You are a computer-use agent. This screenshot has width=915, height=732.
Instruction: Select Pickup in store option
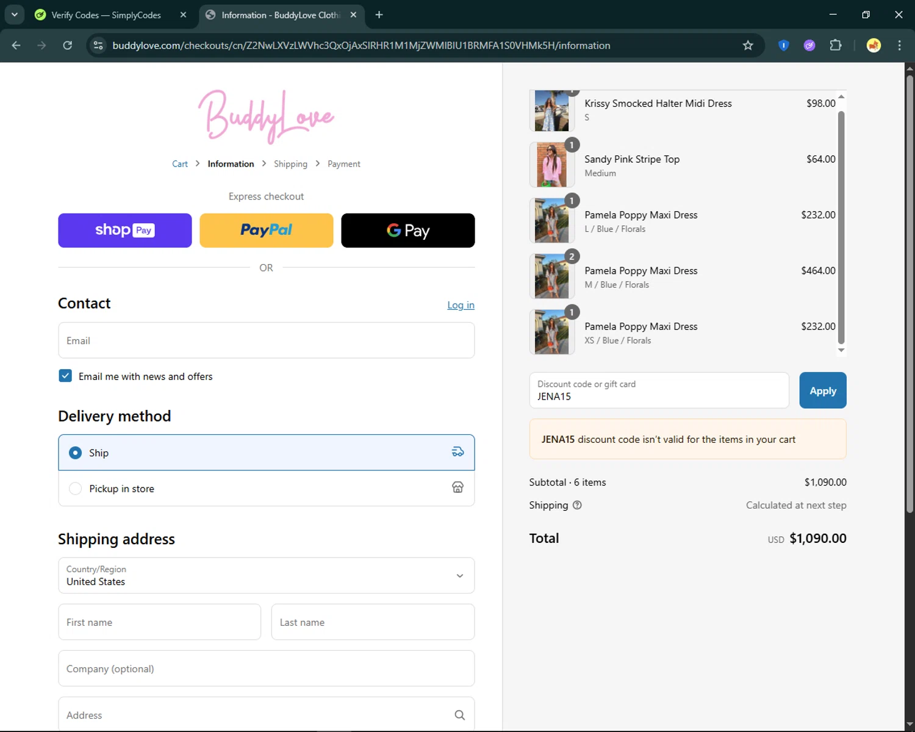click(x=267, y=488)
